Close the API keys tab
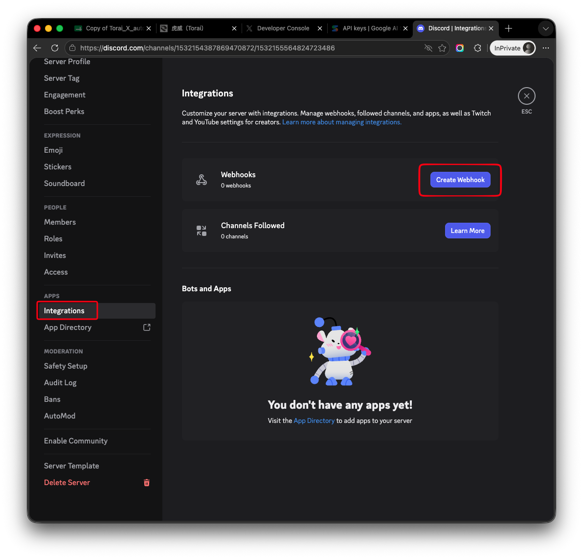583x559 pixels. [x=405, y=28]
